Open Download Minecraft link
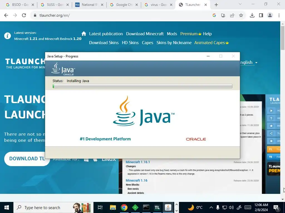285x213 pixels. point(145,34)
